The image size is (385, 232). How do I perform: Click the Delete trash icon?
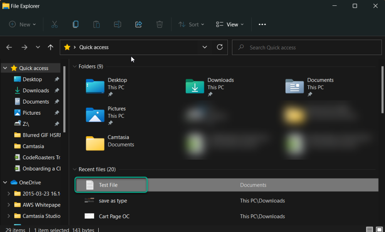(x=159, y=24)
